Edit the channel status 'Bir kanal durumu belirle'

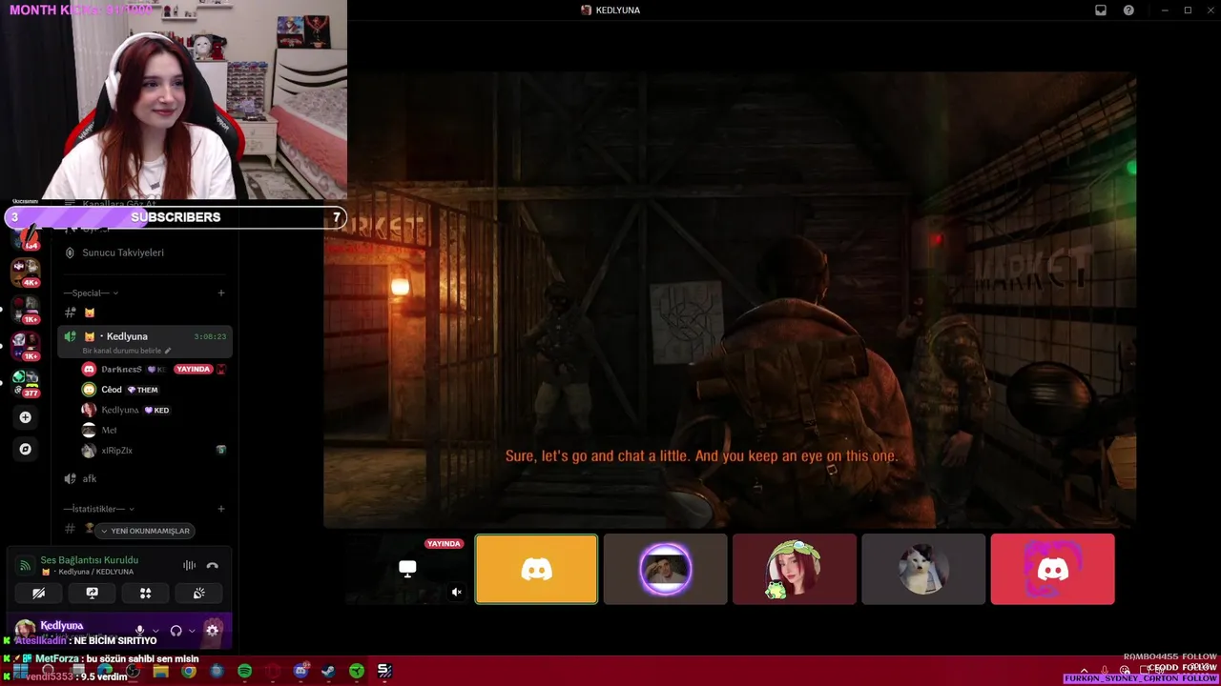(x=127, y=351)
